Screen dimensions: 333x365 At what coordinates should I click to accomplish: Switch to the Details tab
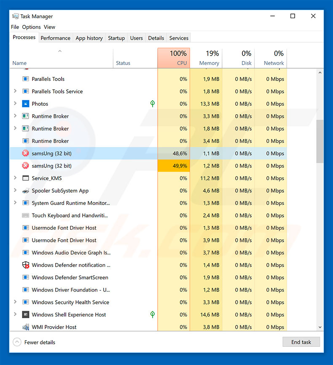click(x=156, y=38)
